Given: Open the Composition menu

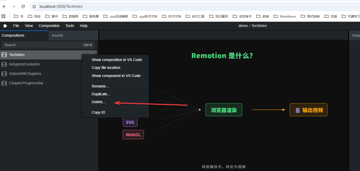Looking at the screenshot, I should [x=49, y=26].
